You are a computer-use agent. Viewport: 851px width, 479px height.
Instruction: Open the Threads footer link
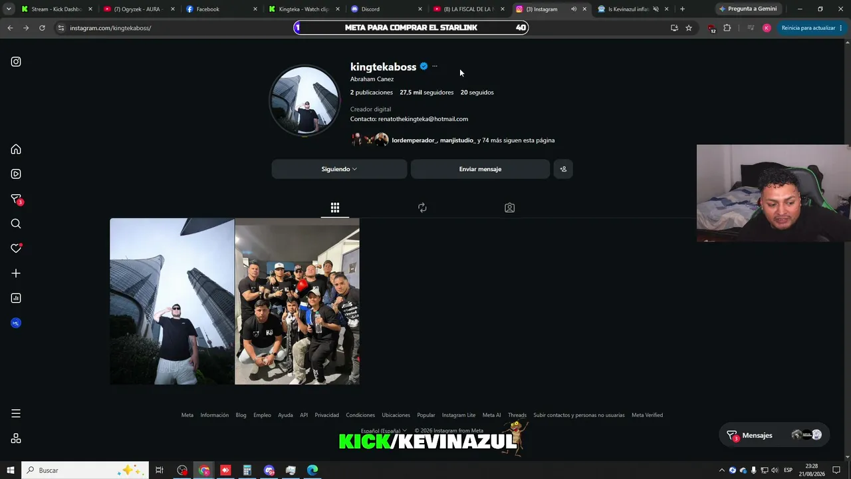point(517,415)
